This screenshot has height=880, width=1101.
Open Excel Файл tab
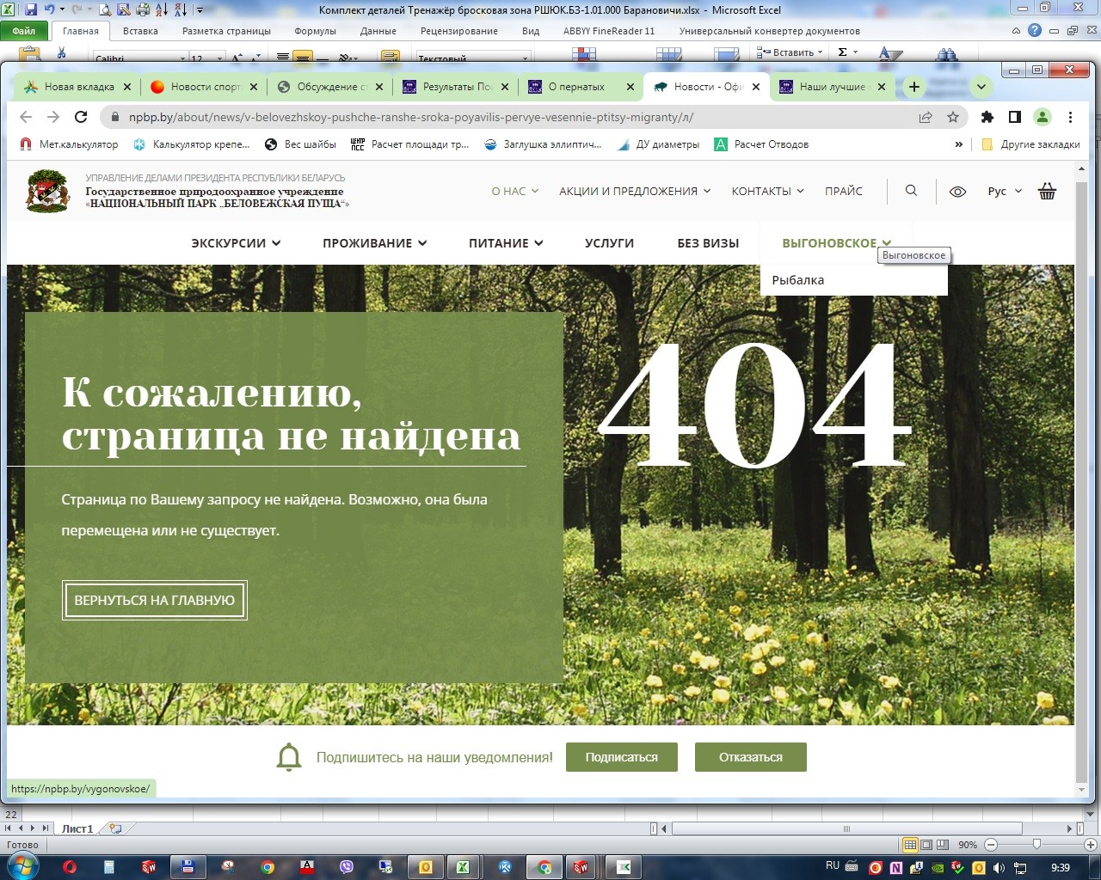pyautogui.click(x=24, y=31)
